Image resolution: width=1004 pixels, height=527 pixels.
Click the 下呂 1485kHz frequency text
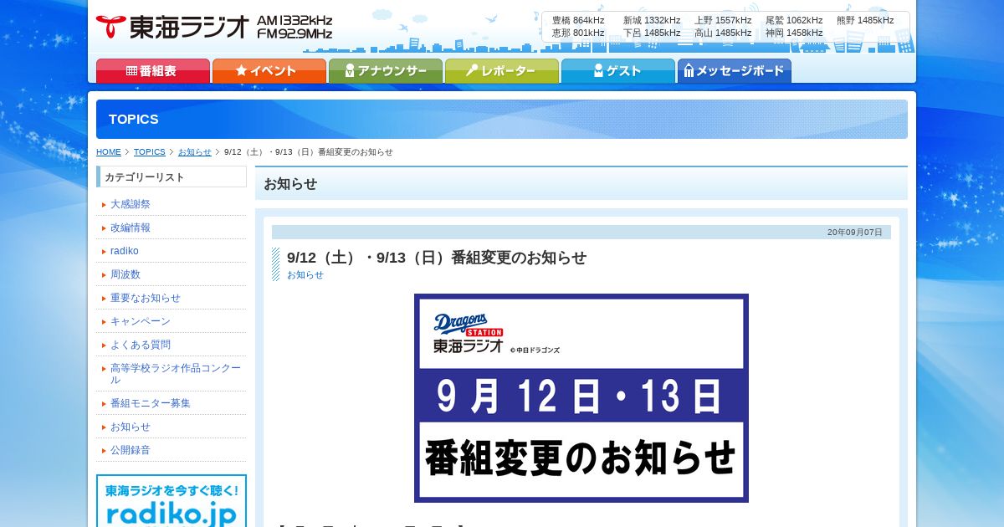652,33
